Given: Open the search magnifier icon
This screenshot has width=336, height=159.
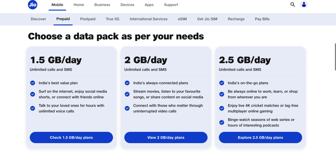Looking at the screenshot, I should tap(293, 4).
